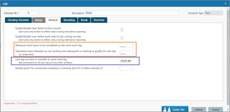This screenshot has width=230, height=112.
Task: Click the Guide Me button
Action: [x=175, y=109]
